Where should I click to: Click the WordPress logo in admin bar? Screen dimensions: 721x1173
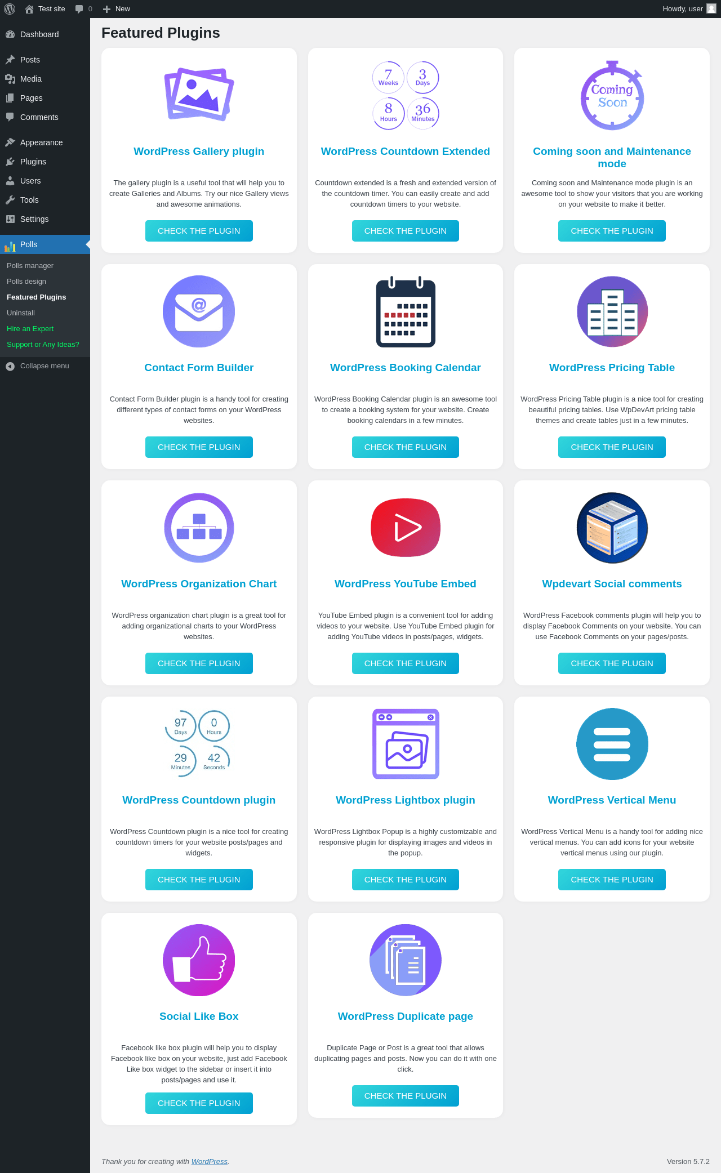10,9
